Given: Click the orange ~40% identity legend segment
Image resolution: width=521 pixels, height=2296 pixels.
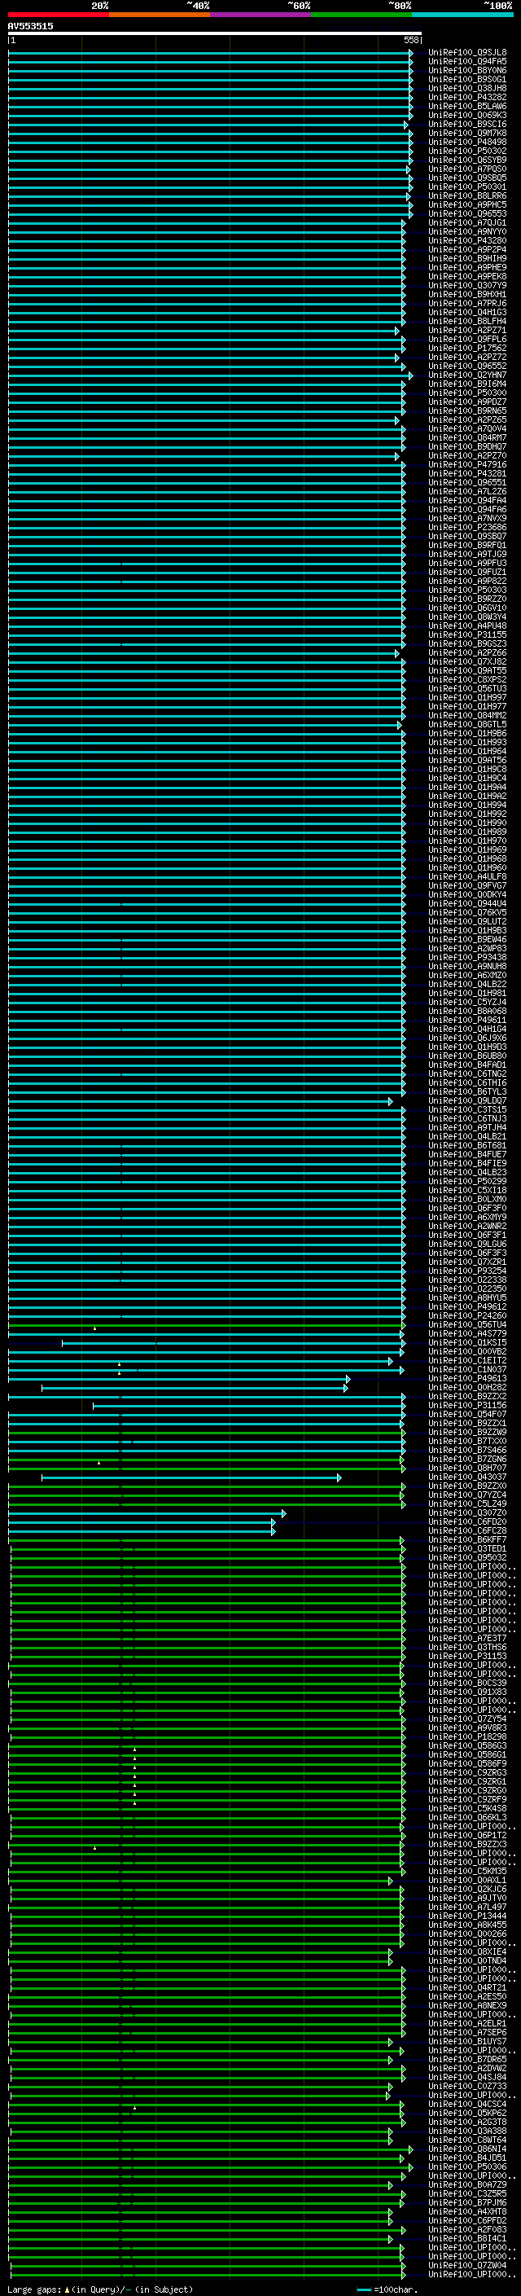Looking at the screenshot, I should point(159,15).
